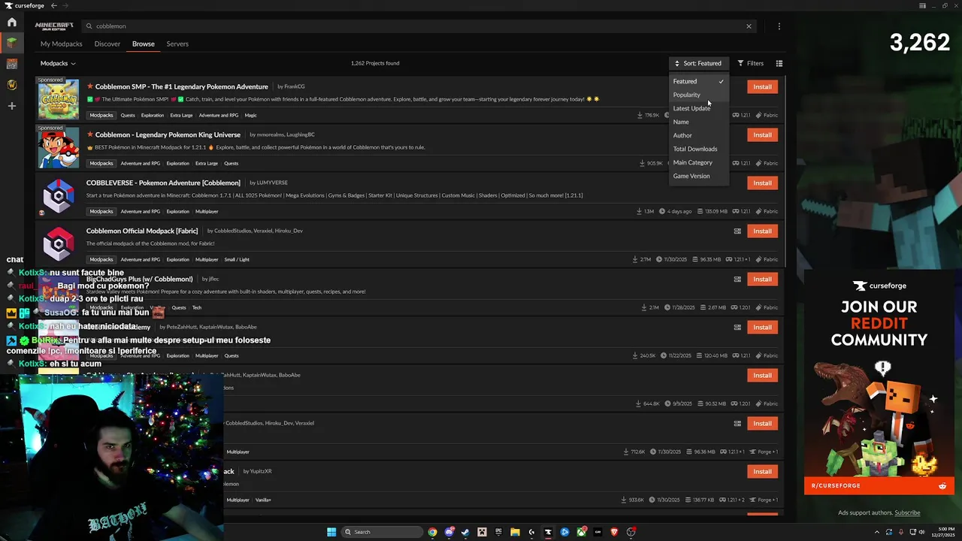Sort by Main Category

(x=698, y=162)
